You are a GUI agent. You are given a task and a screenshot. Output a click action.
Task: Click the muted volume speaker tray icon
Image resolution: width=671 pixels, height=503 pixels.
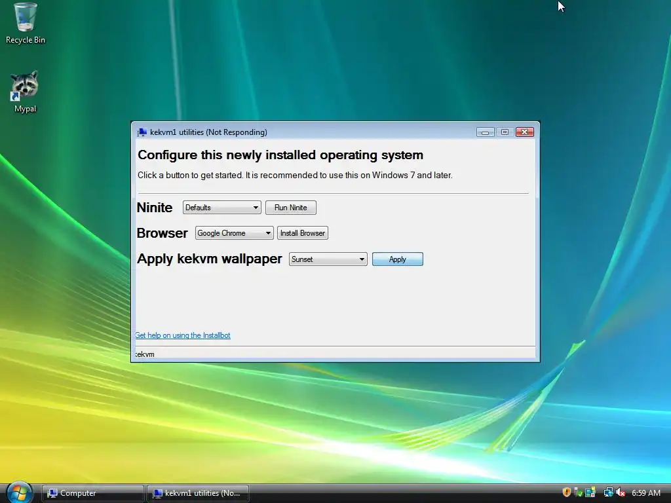[621, 493]
